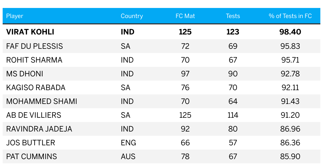Select the FC Mat column header
This screenshot has height=166, width=323.
[185, 16]
